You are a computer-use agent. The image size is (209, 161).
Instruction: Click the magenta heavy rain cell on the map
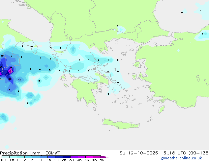tap(10, 71)
